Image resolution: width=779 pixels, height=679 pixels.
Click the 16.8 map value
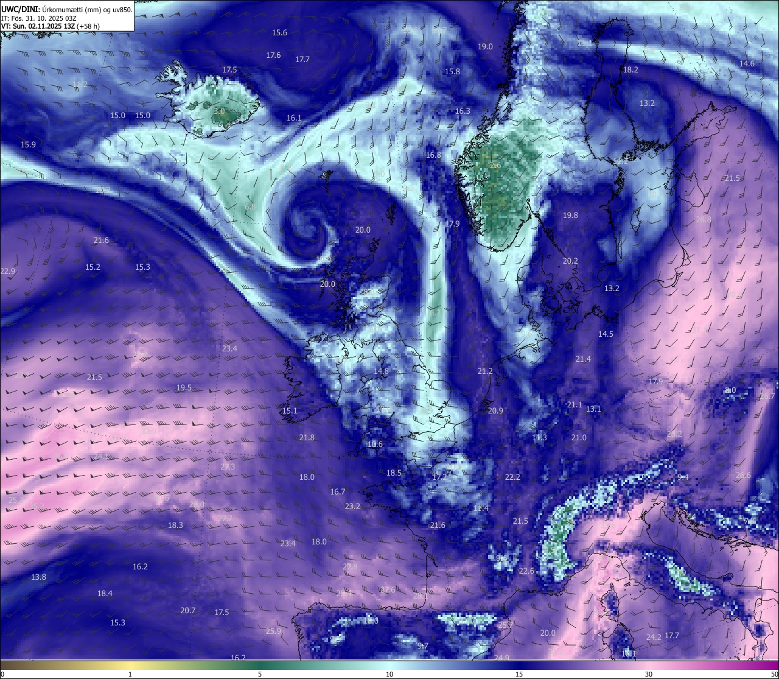(433, 155)
